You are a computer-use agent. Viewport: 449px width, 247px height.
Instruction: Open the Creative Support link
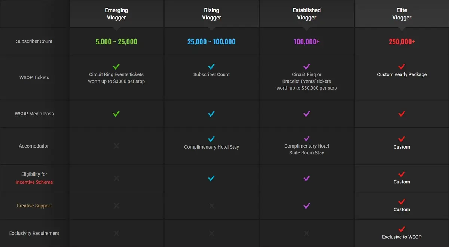tap(34, 206)
